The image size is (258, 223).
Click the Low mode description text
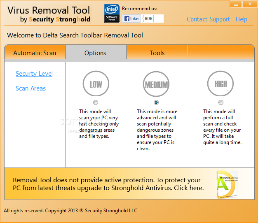(99, 124)
